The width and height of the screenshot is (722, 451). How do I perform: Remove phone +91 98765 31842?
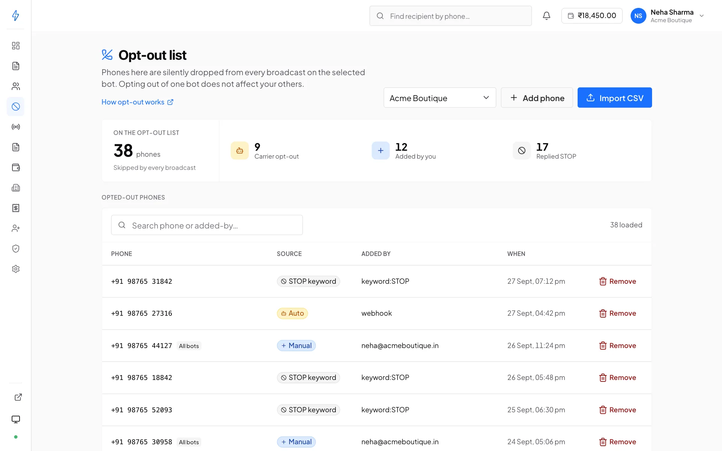point(617,281)
